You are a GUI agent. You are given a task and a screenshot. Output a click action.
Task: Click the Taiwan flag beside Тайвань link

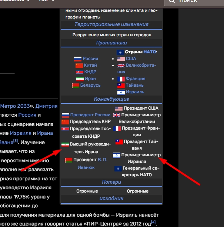click(x=121, y=86)
